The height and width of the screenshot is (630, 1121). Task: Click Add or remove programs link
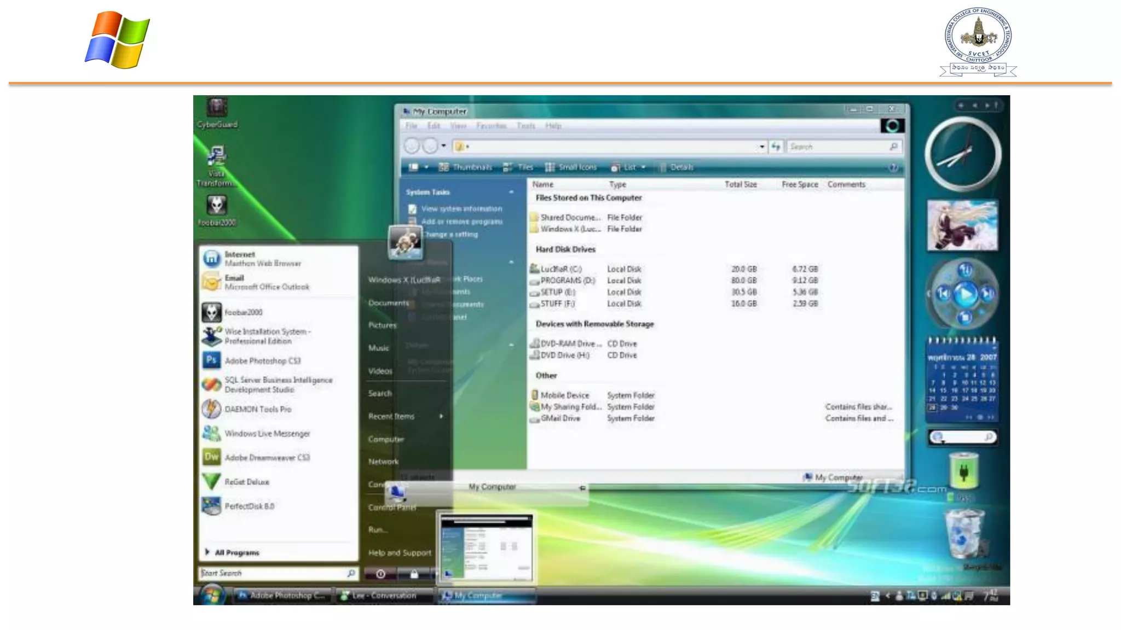(461, 221)
